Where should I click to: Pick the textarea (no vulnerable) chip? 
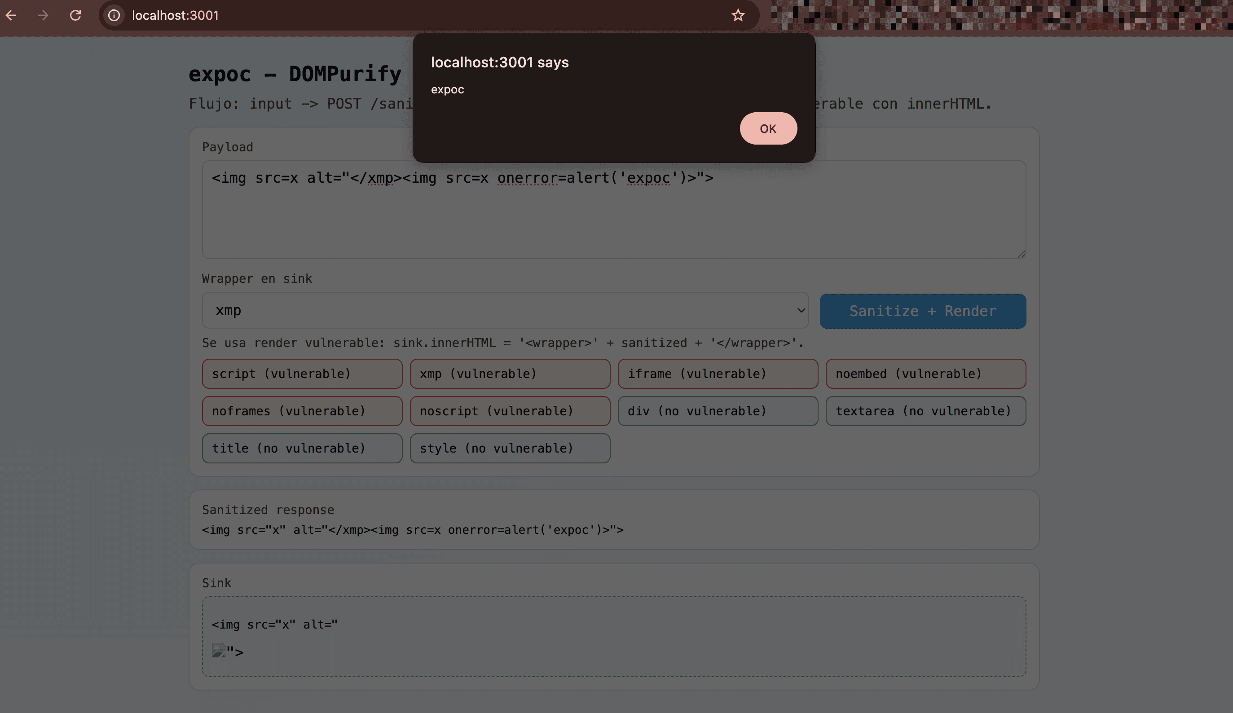pos(925,411)
